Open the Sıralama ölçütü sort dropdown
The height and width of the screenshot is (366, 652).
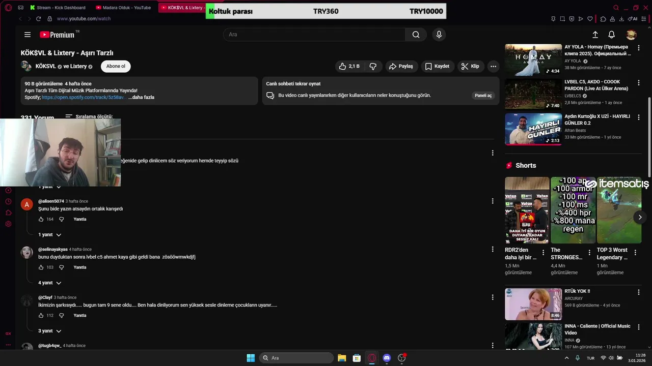pyautogui.click(x=89, y=116)
